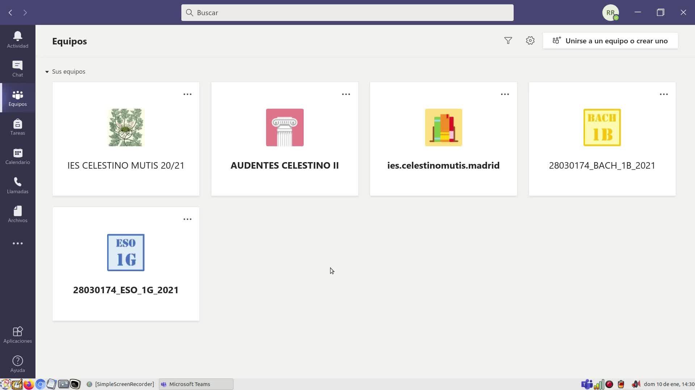
Task: Click the Buscar search field
Action: (x=347, y=13)
